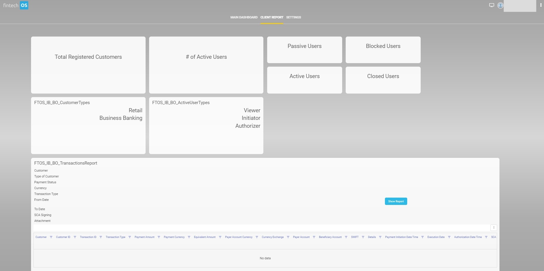544x271 pixels.
Task: Open filter for Currency Exchange column
Action: tap(288, 237)
